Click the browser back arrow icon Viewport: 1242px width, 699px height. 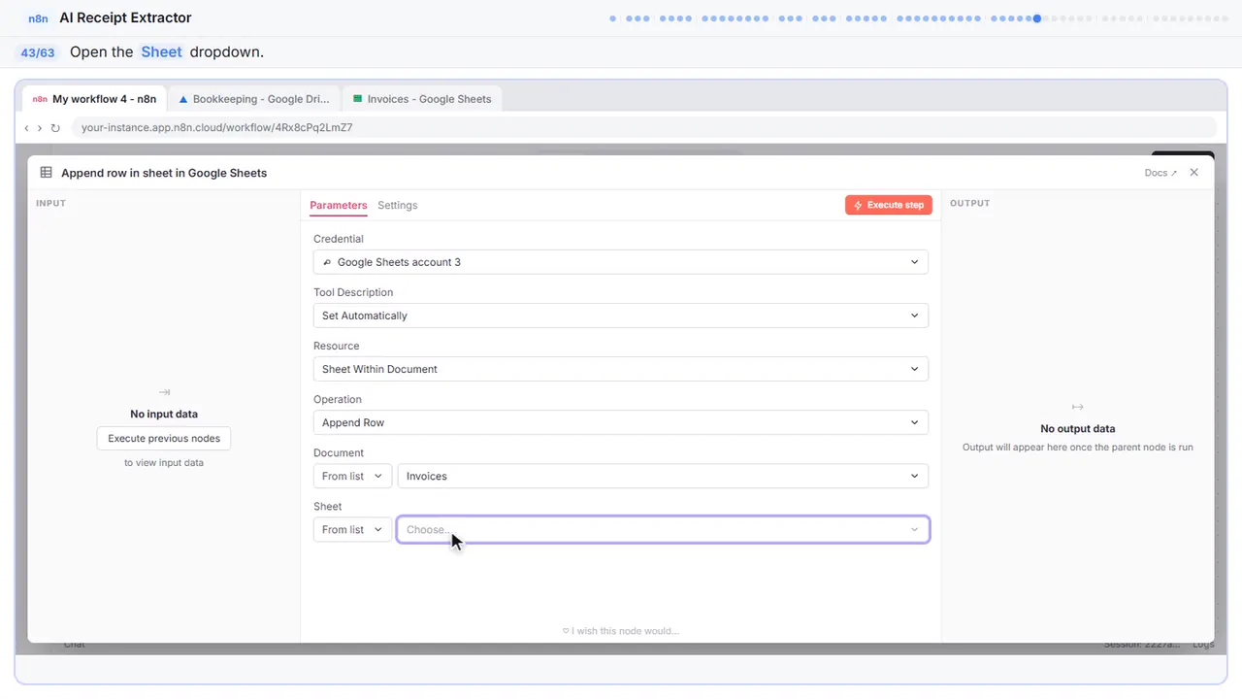click(26, 127)
